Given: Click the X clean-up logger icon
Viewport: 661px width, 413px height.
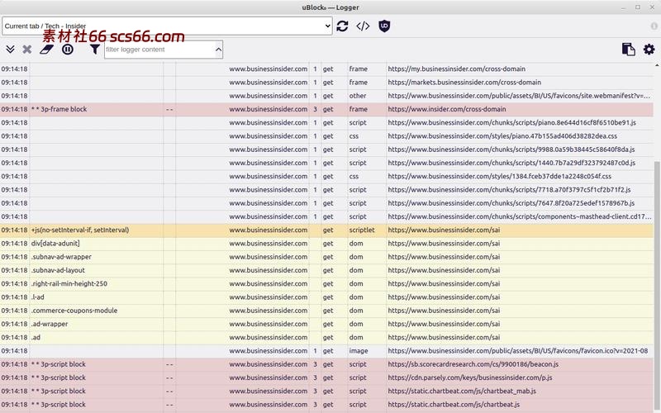Looking at the screenshot, I should [27, 50].
